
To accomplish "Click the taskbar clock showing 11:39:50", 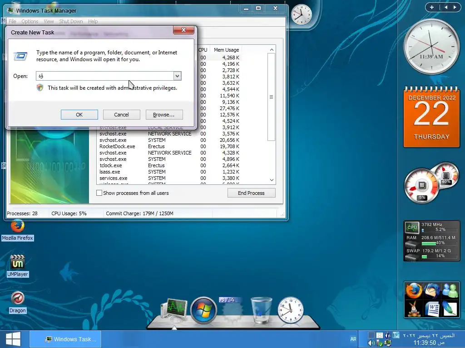I will point(429,343).
